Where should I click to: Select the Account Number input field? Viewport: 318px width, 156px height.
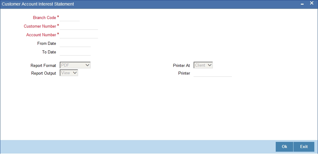[x=79, y=35]
